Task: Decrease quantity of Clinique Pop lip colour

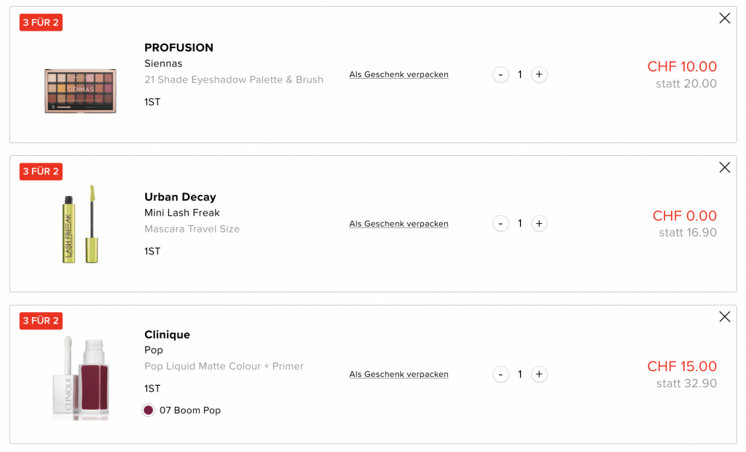Action: pos(500,374)
